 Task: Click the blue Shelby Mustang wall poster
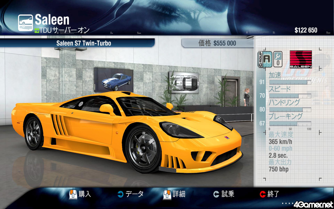[x=114, y=80]
